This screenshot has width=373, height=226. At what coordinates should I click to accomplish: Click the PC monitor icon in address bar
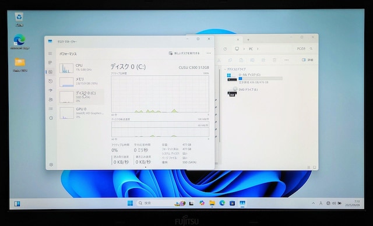pos(237,48)
